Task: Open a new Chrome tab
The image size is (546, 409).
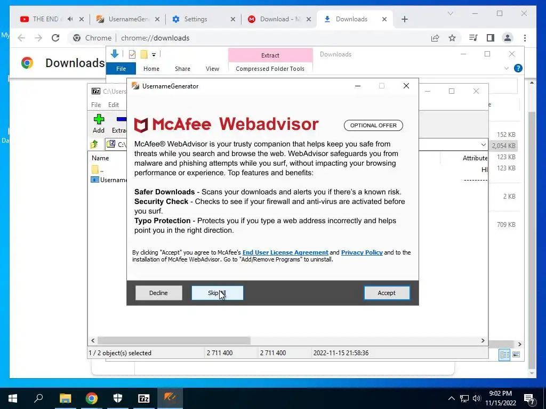Action: coord(404,19)
